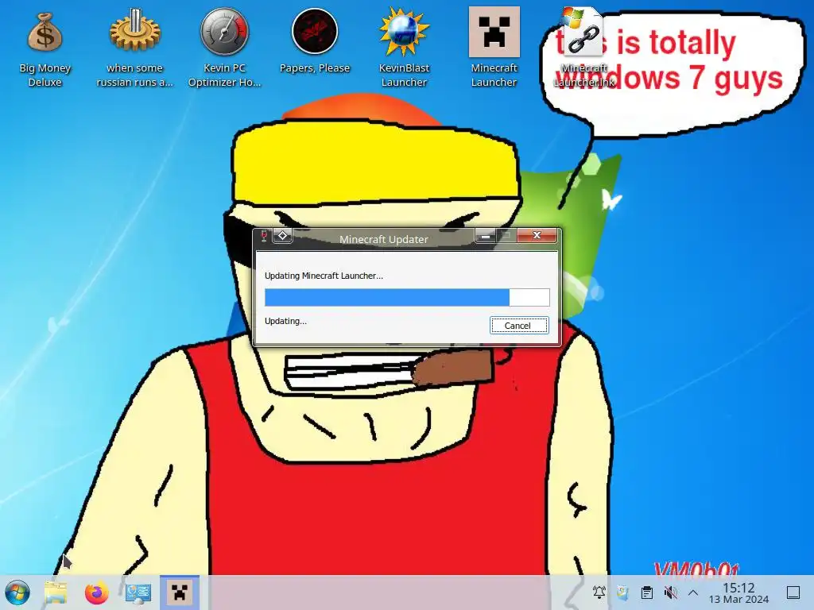Launch Firefox from the taskbar
Image resolution: width=814 pixels, height=610 pixels.
(x=96, y=593)
